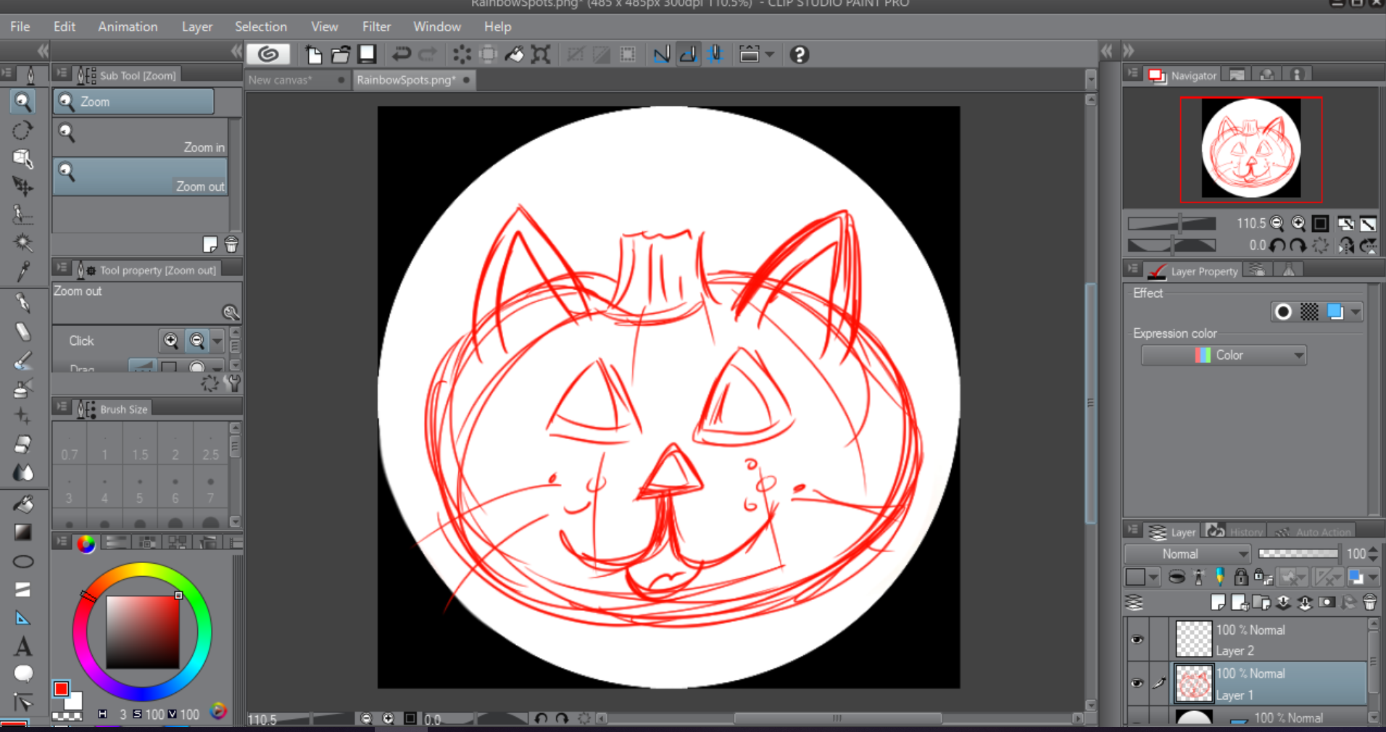1386x732 pixels.
Task: Click the help question mark icon
Action: [799, 54]
